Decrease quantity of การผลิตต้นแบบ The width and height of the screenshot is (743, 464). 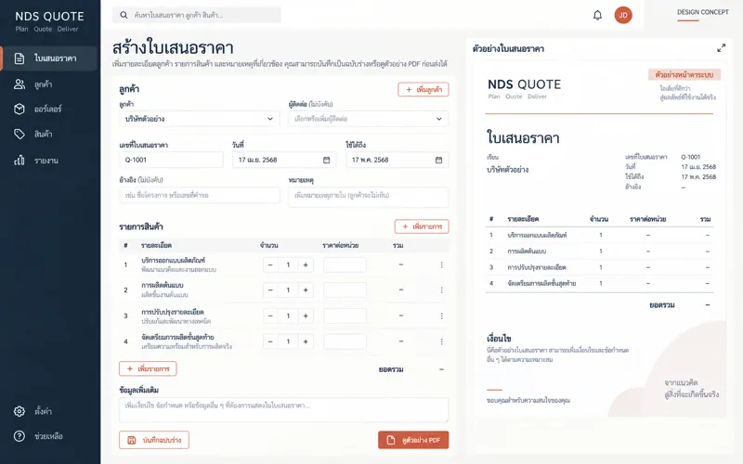pyautogui.click(x=270, y=290)
